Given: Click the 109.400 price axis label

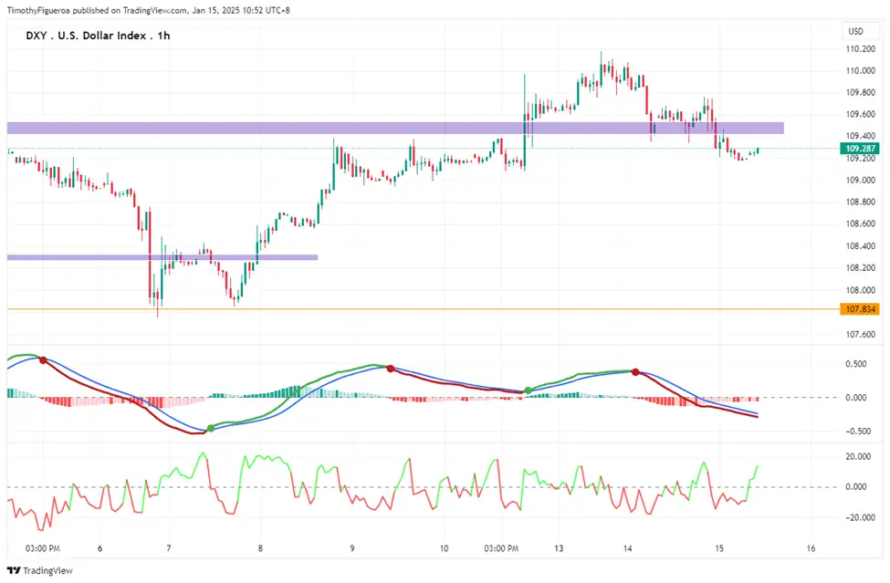Looking at the screenshot, I should point(860,136).
